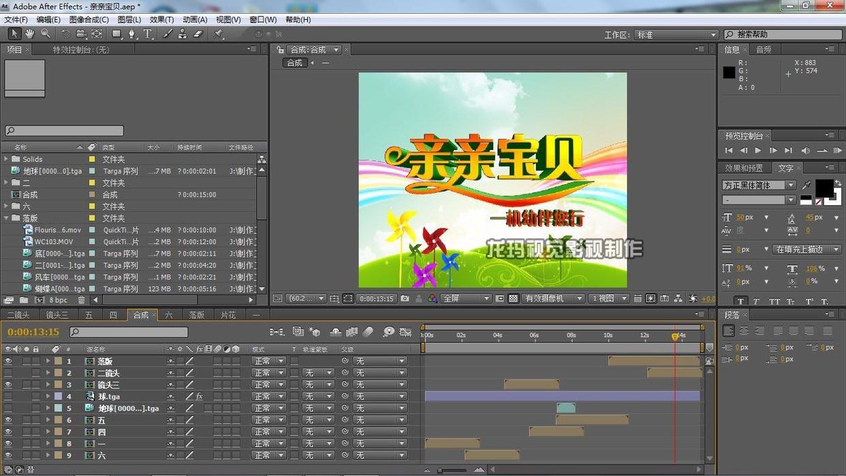The height and width of the screenshot is (476, 846).
Task: Toggle the transparency grid checkerboard icon
Action: click(513, 299)
